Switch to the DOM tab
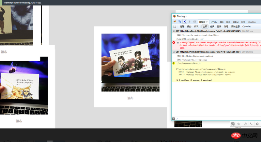 (236, 22)
